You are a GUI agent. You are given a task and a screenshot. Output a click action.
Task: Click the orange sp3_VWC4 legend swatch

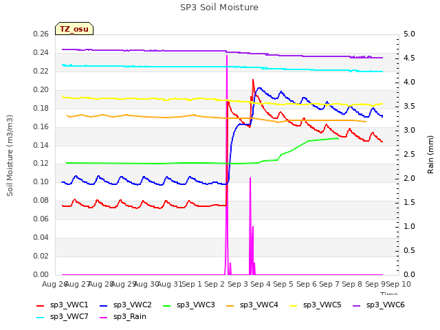pos(230,306)
